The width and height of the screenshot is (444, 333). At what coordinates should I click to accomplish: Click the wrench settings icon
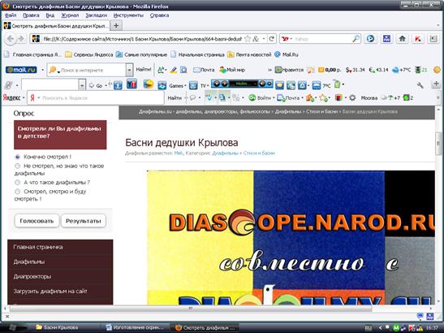click(x=420, y=84)
